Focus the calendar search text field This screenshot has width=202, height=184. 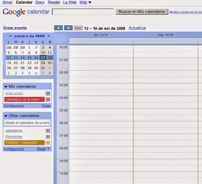click(83, 12)
